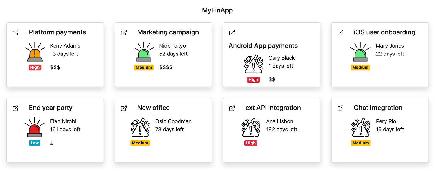Click the '161 days left' text
This screenshot has width=448, height=169.
tap(65, 129)
